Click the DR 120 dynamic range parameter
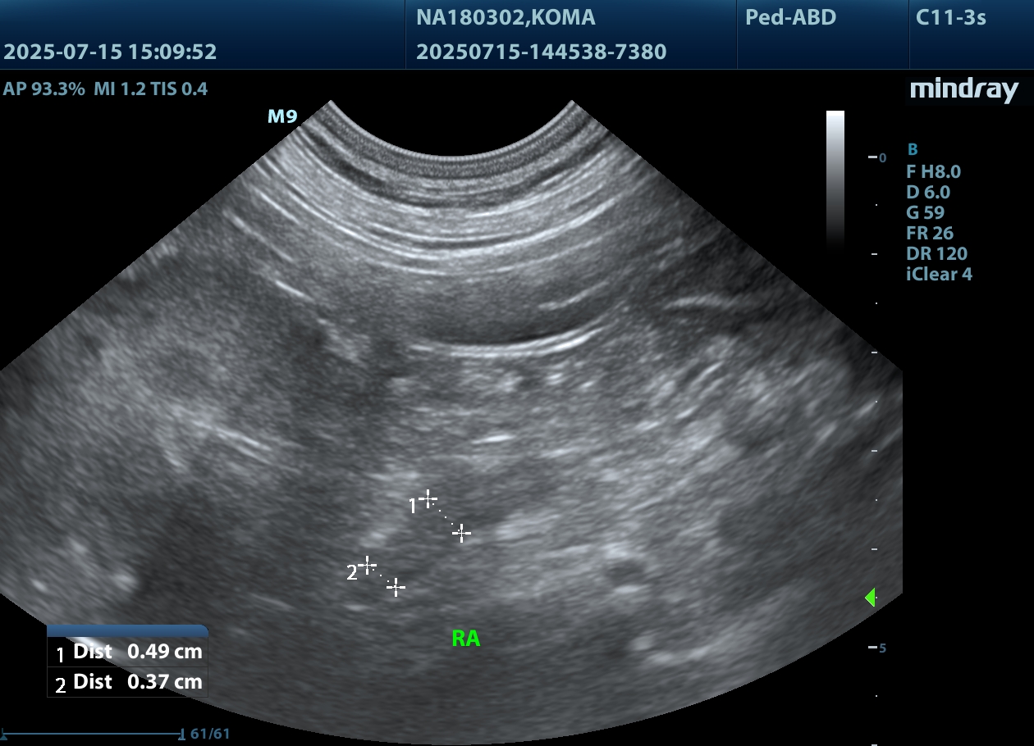Viewport: 1034px width, 746px height. tap(936, 253)
